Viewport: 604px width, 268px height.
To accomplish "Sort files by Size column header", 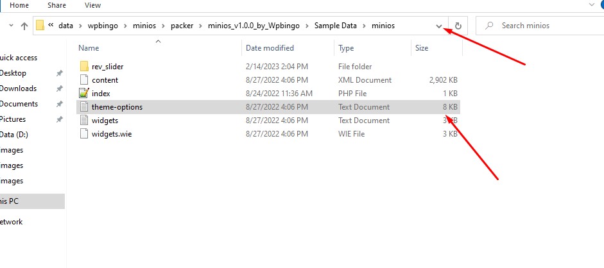I will pyautogui.click(x=422, y=48).
